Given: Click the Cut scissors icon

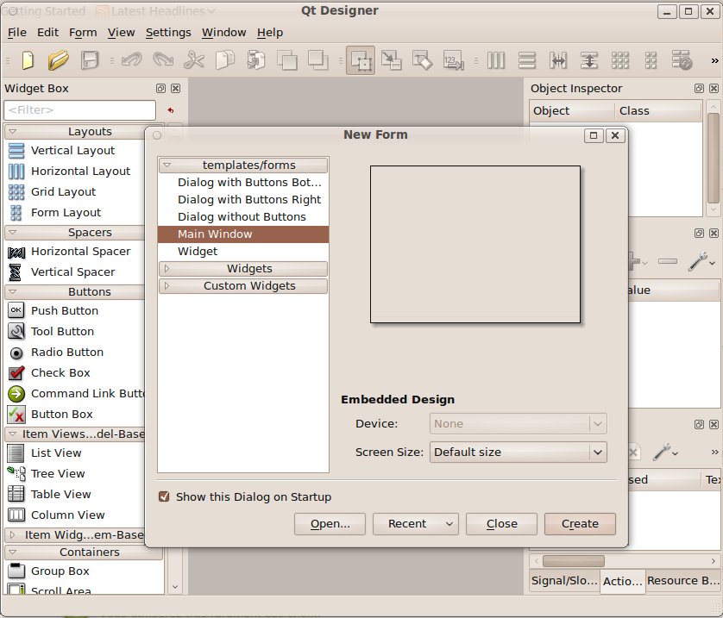Looking at the screenshot, I should pyautogui.click(x=193, y=60).
